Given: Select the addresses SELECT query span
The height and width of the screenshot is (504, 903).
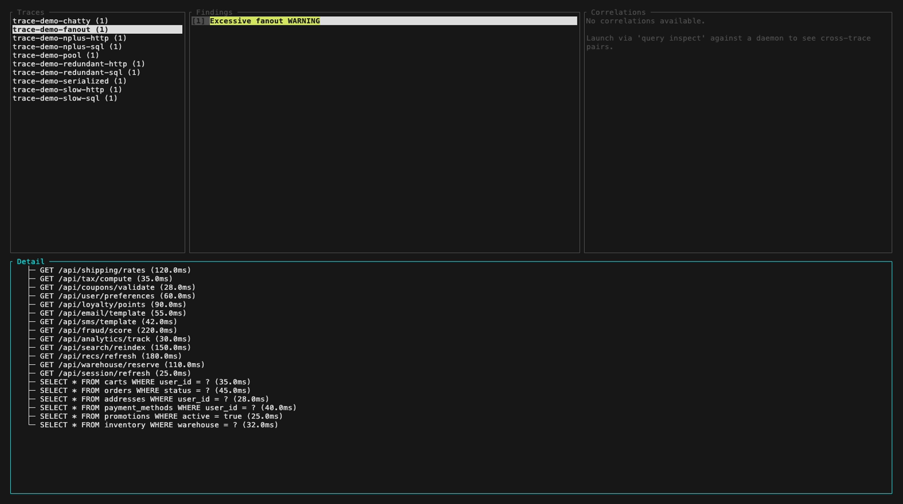Looking at the screenshot, I should 154,399.
